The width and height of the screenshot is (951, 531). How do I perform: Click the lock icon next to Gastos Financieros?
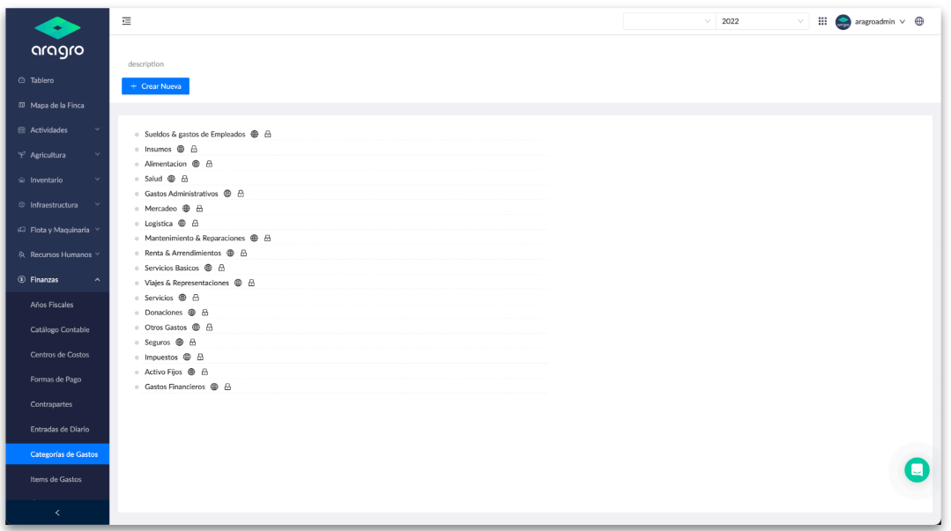pyautogui.click(x=227, y=387)
